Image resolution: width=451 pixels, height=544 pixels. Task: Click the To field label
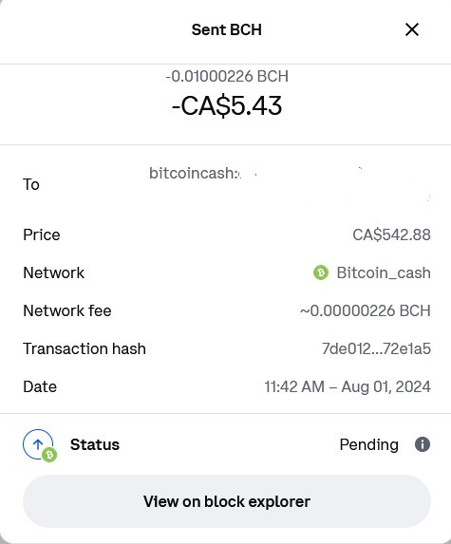(x=31, y=184)
